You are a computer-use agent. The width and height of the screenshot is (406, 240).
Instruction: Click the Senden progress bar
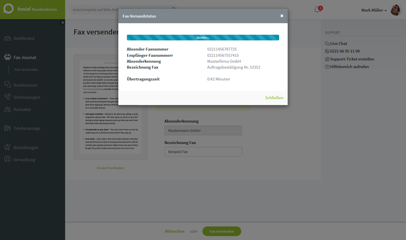tap(203, 38)
